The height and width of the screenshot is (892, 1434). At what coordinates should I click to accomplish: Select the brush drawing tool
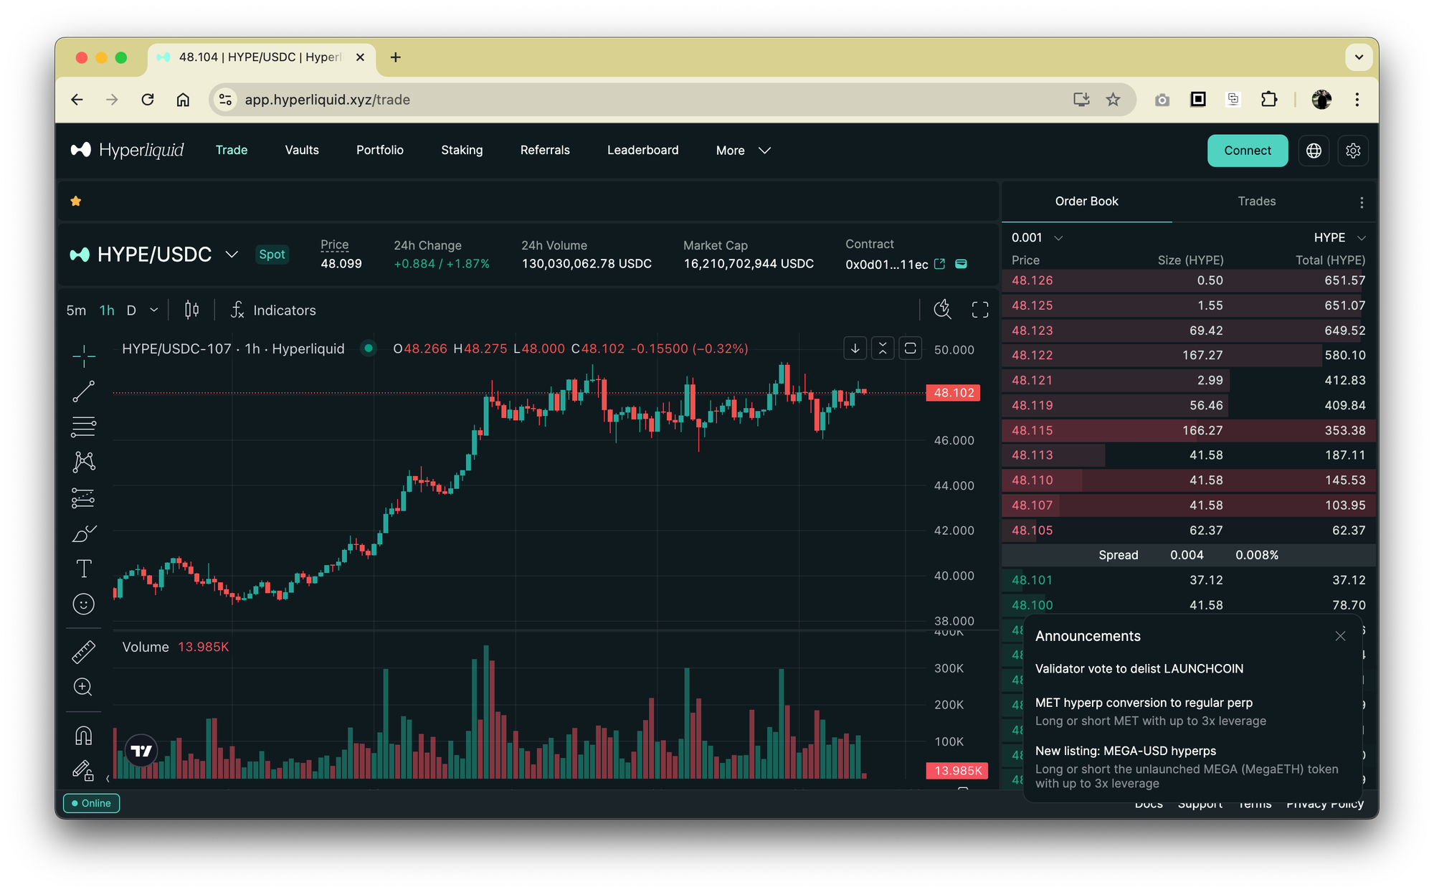(83, 534)
